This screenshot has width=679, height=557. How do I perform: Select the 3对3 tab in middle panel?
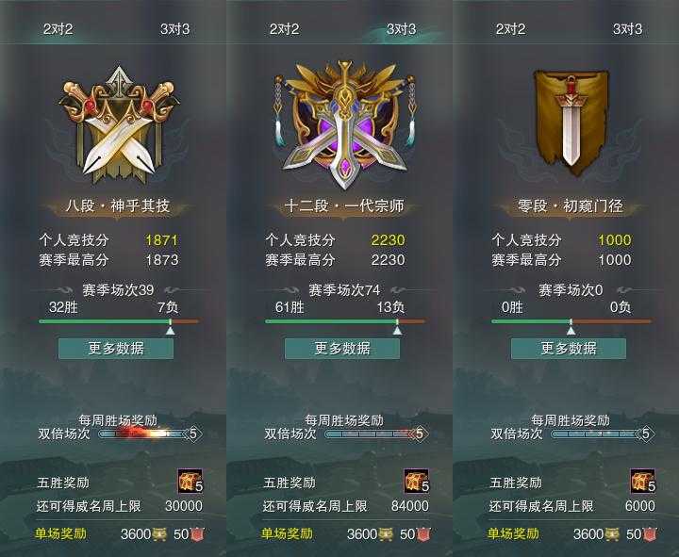pyautogui.click(x=402, y=29)
